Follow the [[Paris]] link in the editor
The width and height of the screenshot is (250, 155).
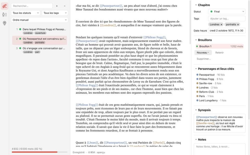click(159, 143)
